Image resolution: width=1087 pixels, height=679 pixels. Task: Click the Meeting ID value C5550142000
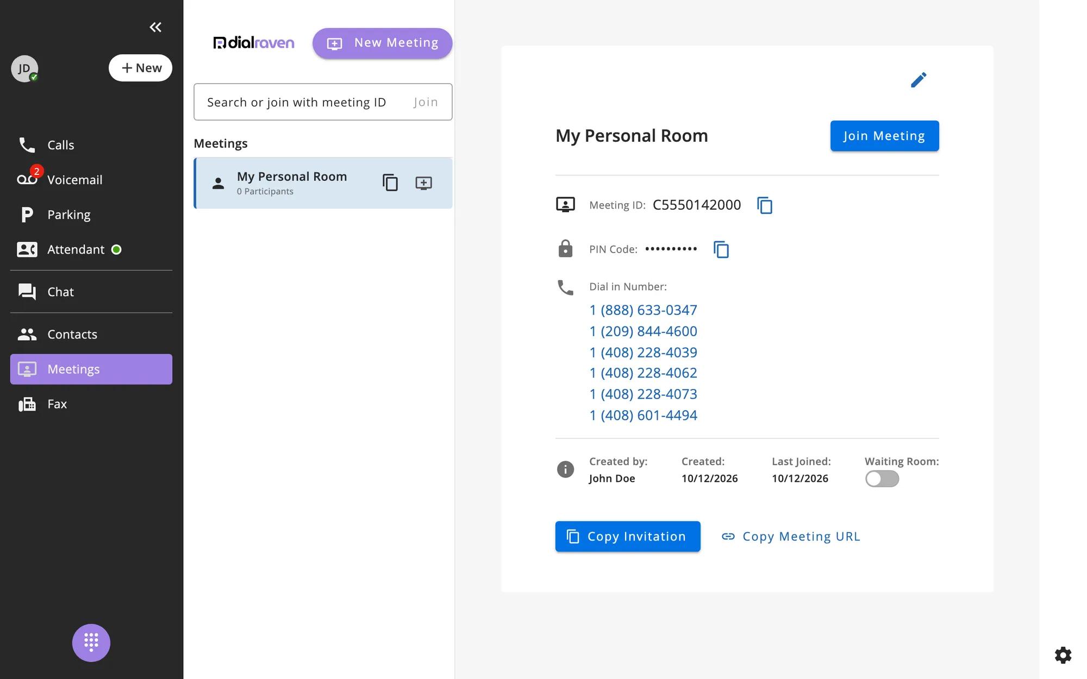[x=697, y=205]
